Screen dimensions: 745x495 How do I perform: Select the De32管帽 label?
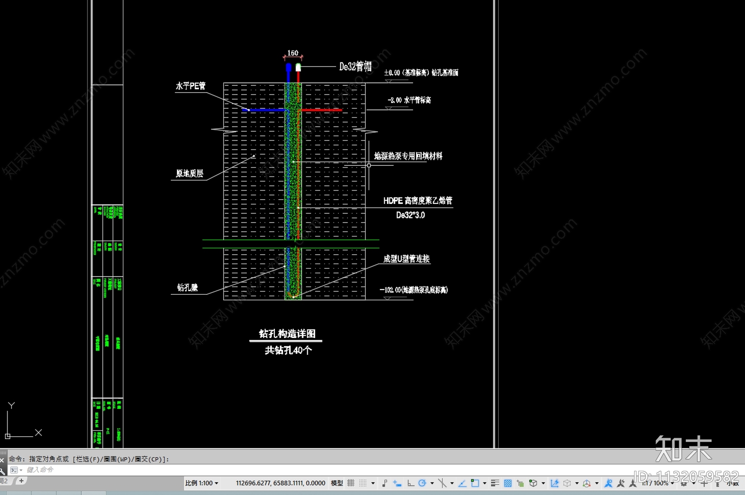click(x=355, y=67)
